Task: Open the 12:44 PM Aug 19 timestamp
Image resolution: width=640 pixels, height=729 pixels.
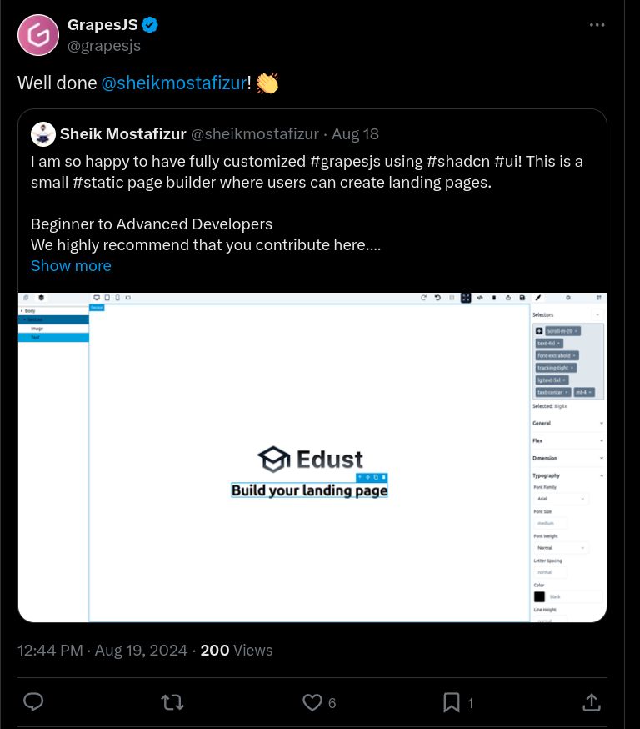Action: (102, 650)
